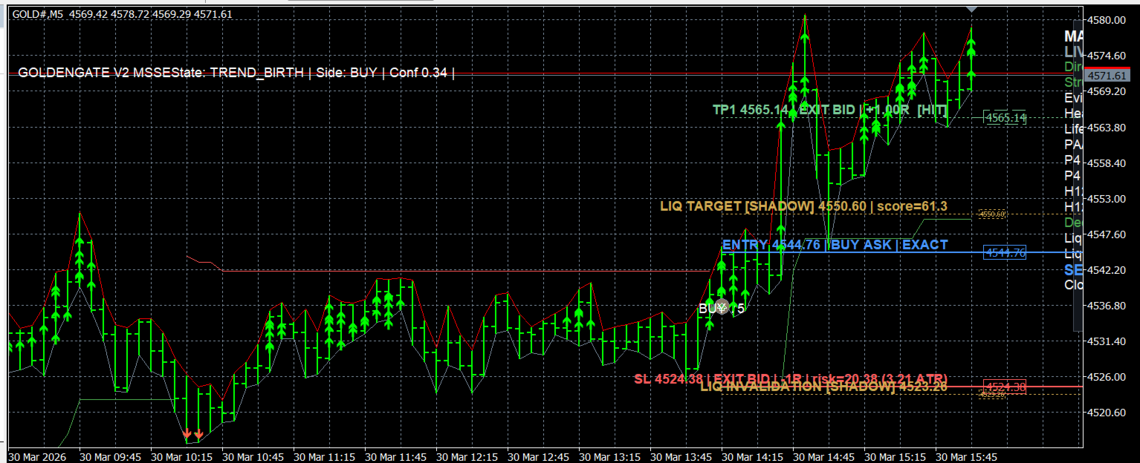Select the gray circular BUY signal marker
Viewport: 1140px width, 463px height.
[x=722, y=306]
